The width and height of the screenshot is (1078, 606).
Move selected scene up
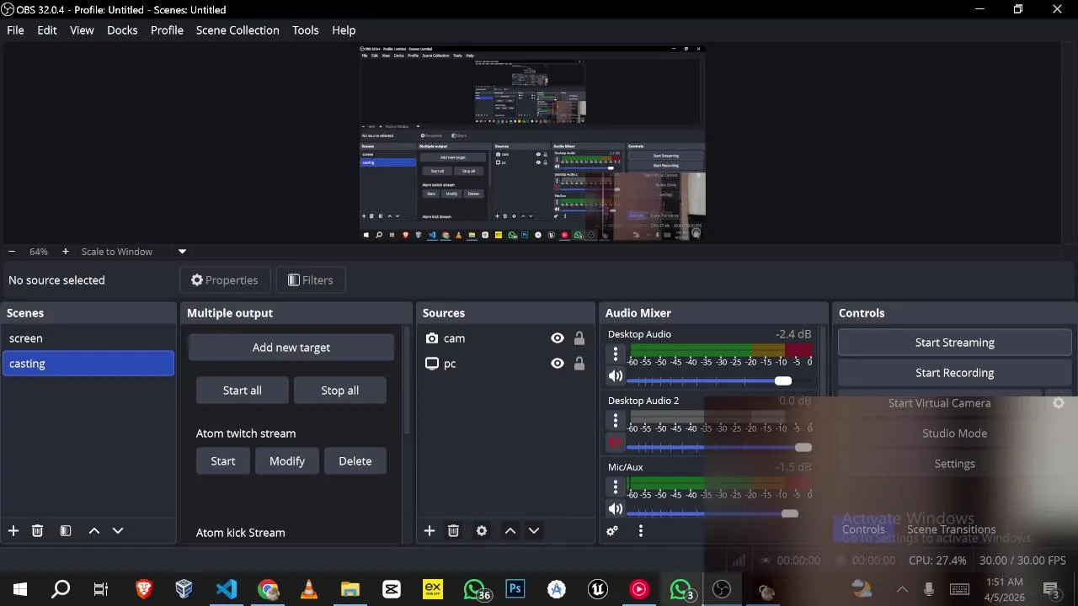tap(94, 531)
